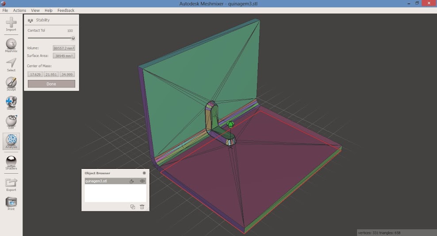The image size is (437, 236).
Task: Open the File menu
Action: (x=5, y=10)
